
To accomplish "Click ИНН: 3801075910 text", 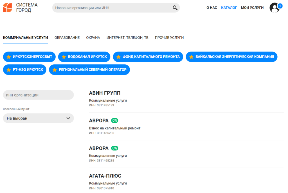I will pyautogui.click(x=102, y=188).
